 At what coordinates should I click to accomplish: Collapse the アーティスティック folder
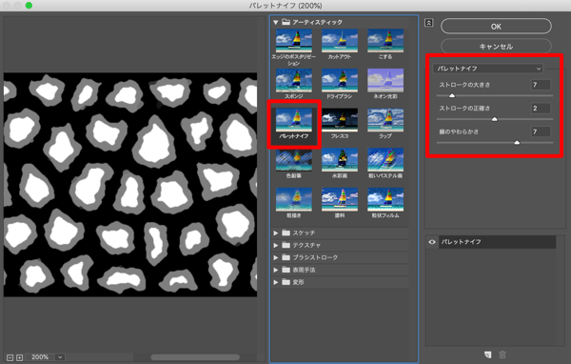point(276,22)
